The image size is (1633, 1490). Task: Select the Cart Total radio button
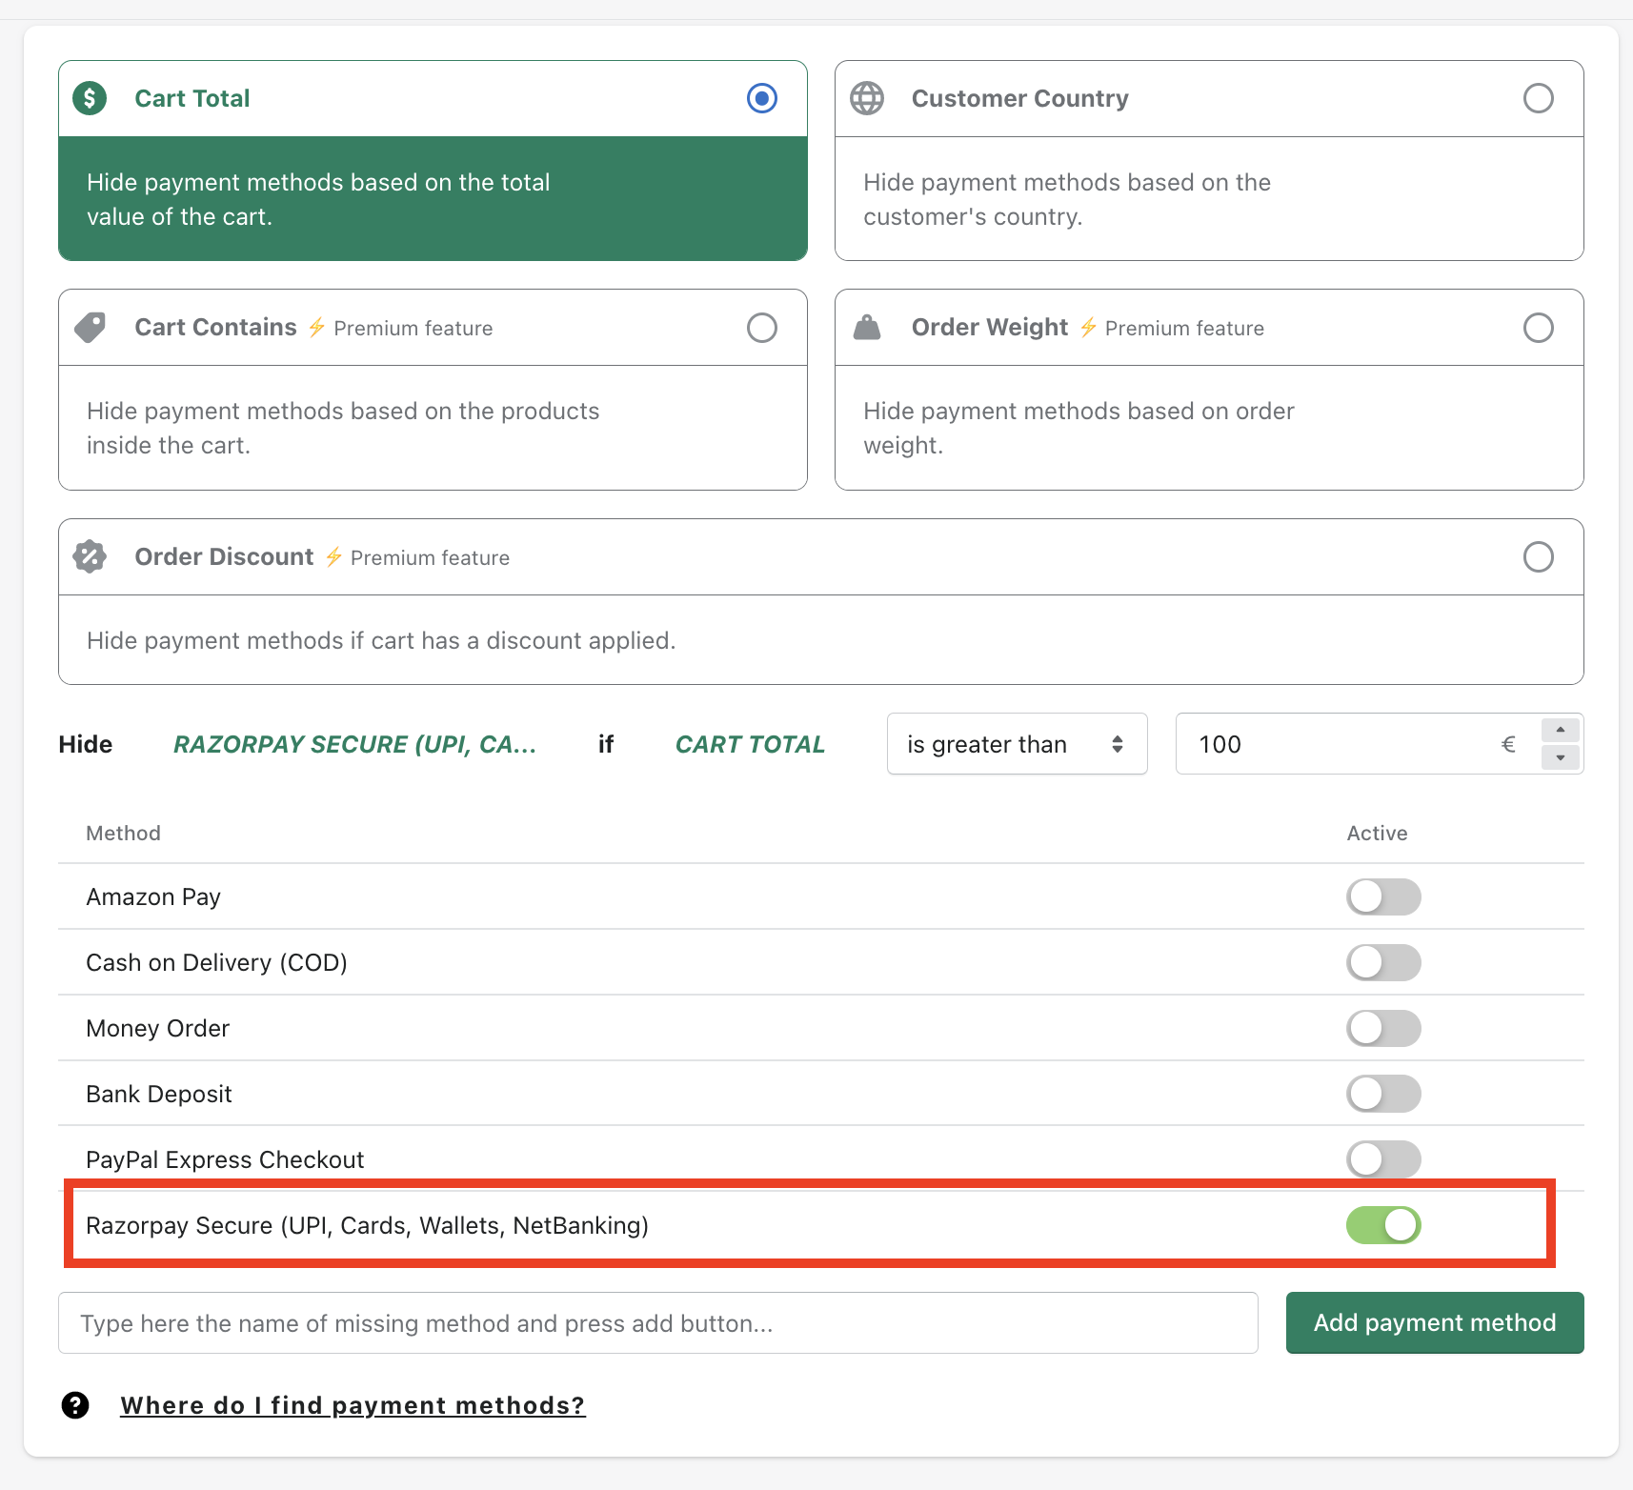point(762,98)
